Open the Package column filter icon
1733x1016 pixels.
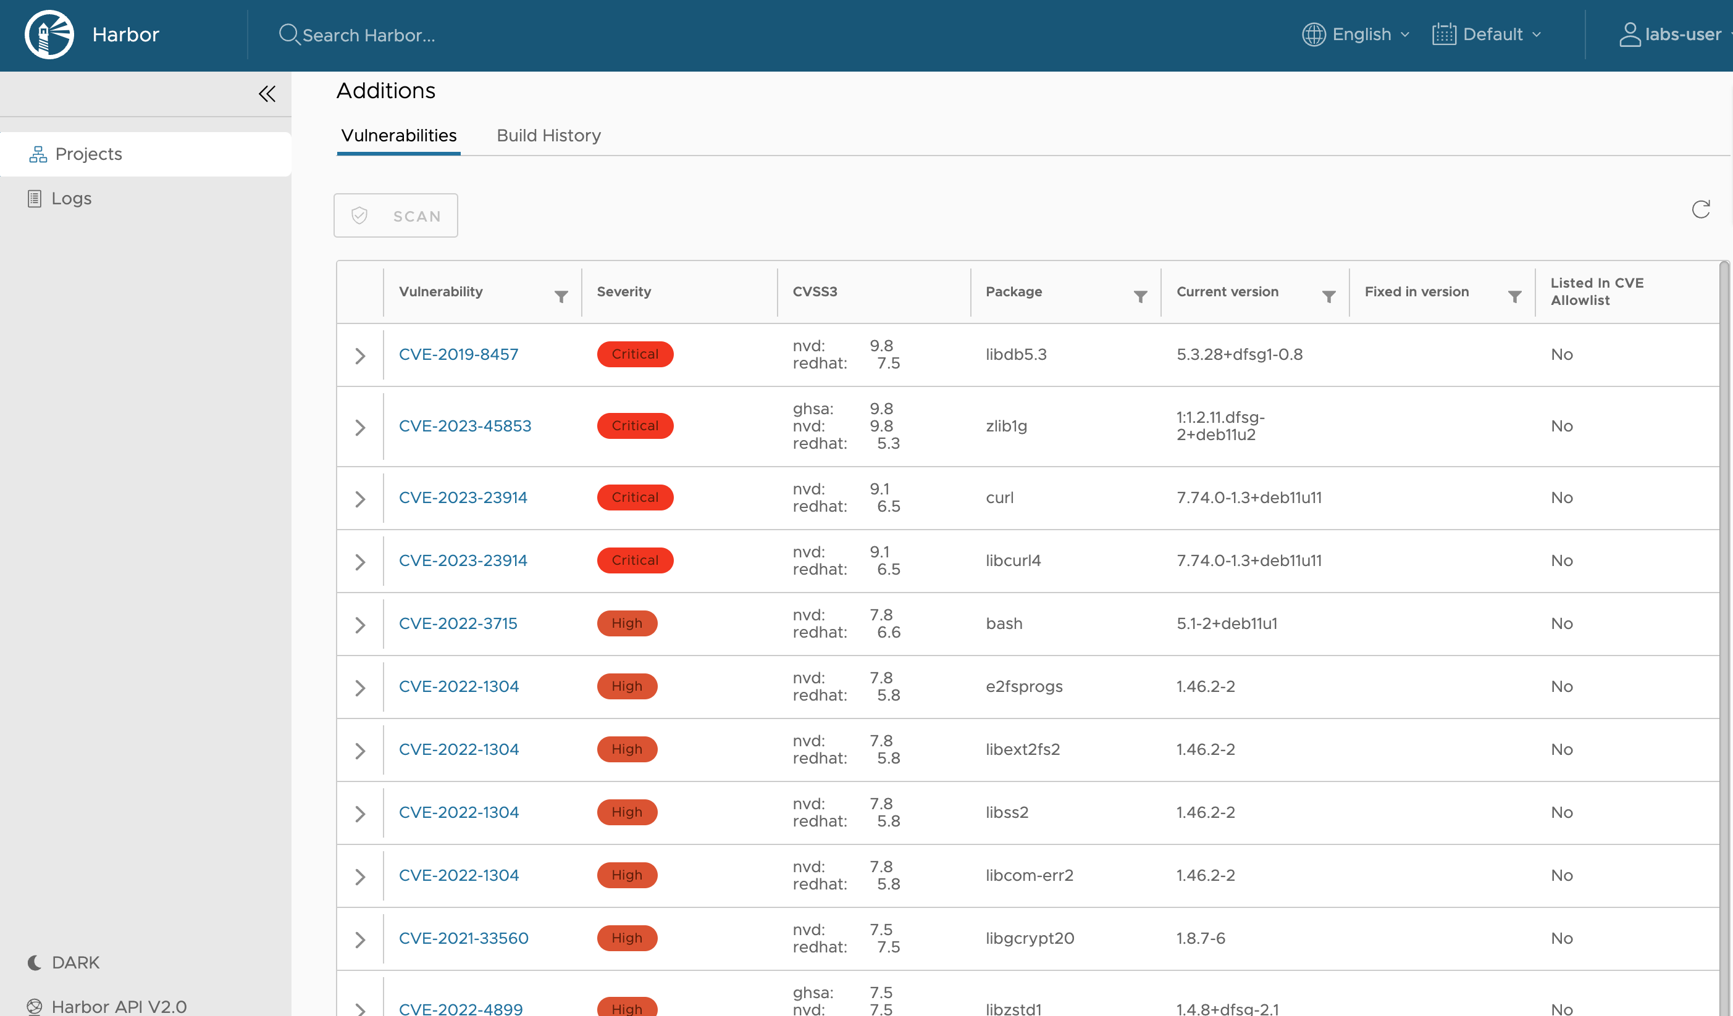pos(1140,296)
